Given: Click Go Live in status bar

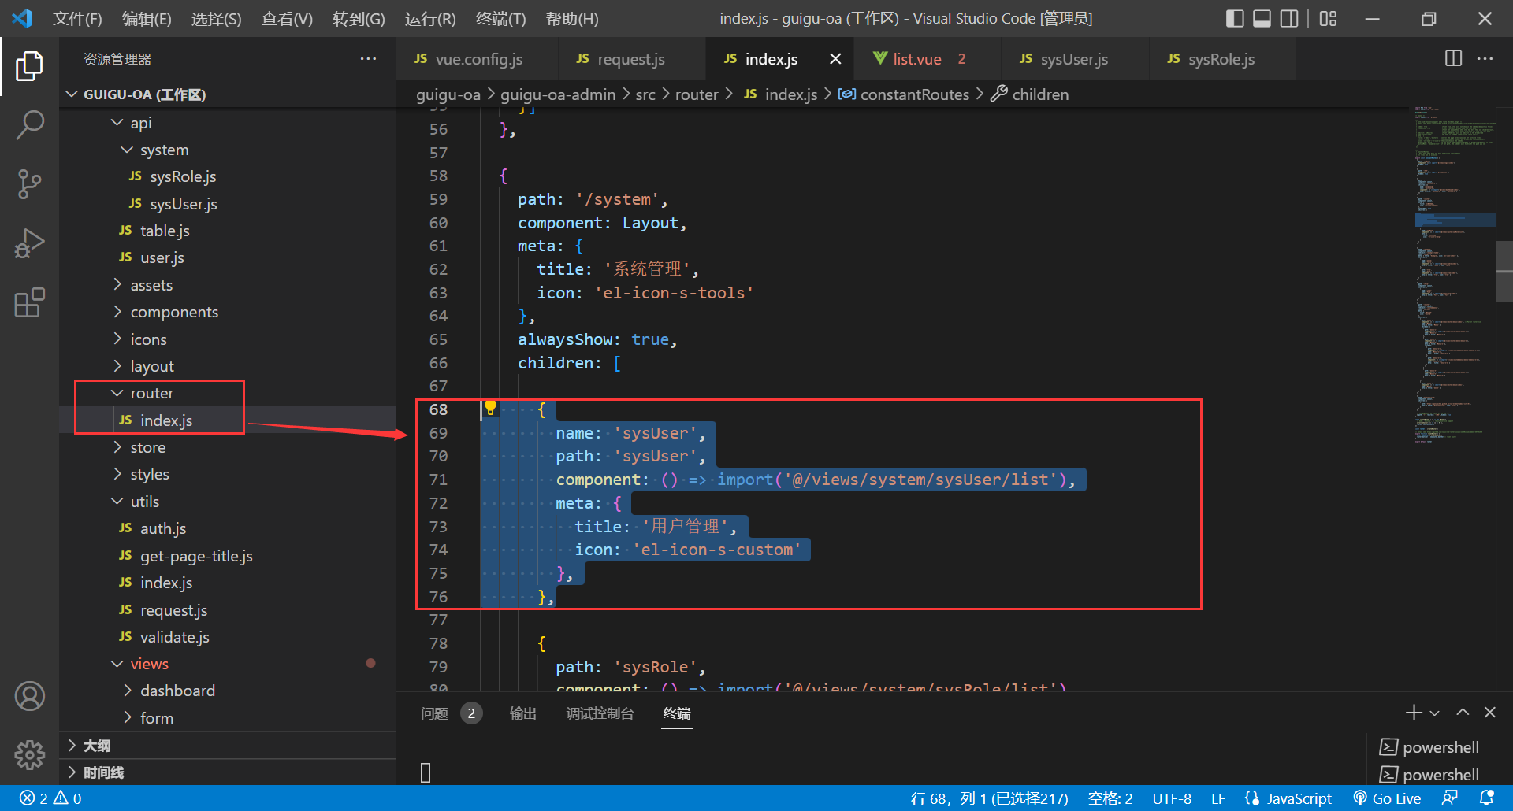Looking at the screenshot, I should (1387, 798).
